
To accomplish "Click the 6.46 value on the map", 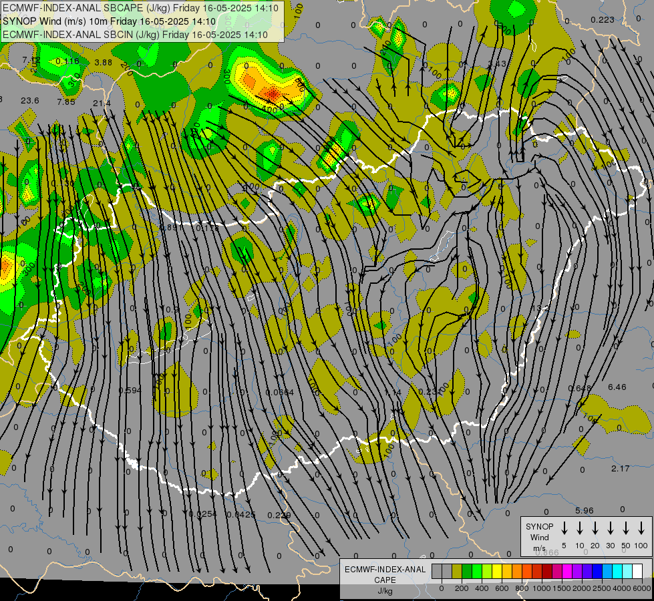I will tap(617, 387).
